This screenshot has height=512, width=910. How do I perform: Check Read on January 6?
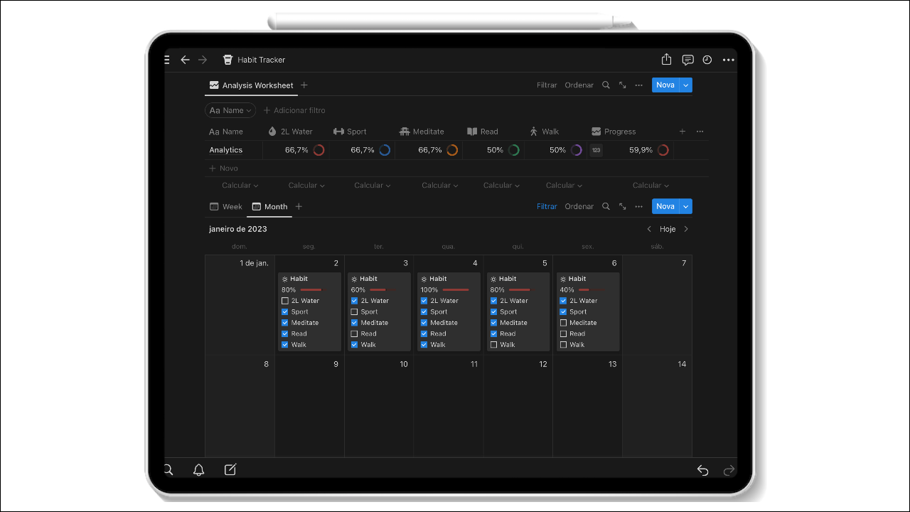pyautogui.click(x=564, y=334)
